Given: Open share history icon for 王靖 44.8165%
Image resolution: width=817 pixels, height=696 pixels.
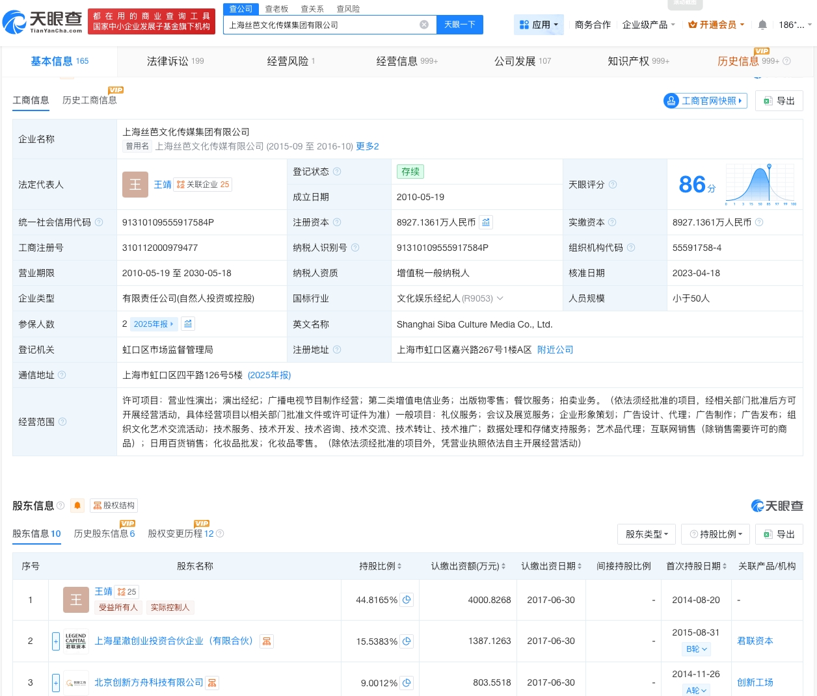Looking at the screenshot, I should 407,600.
